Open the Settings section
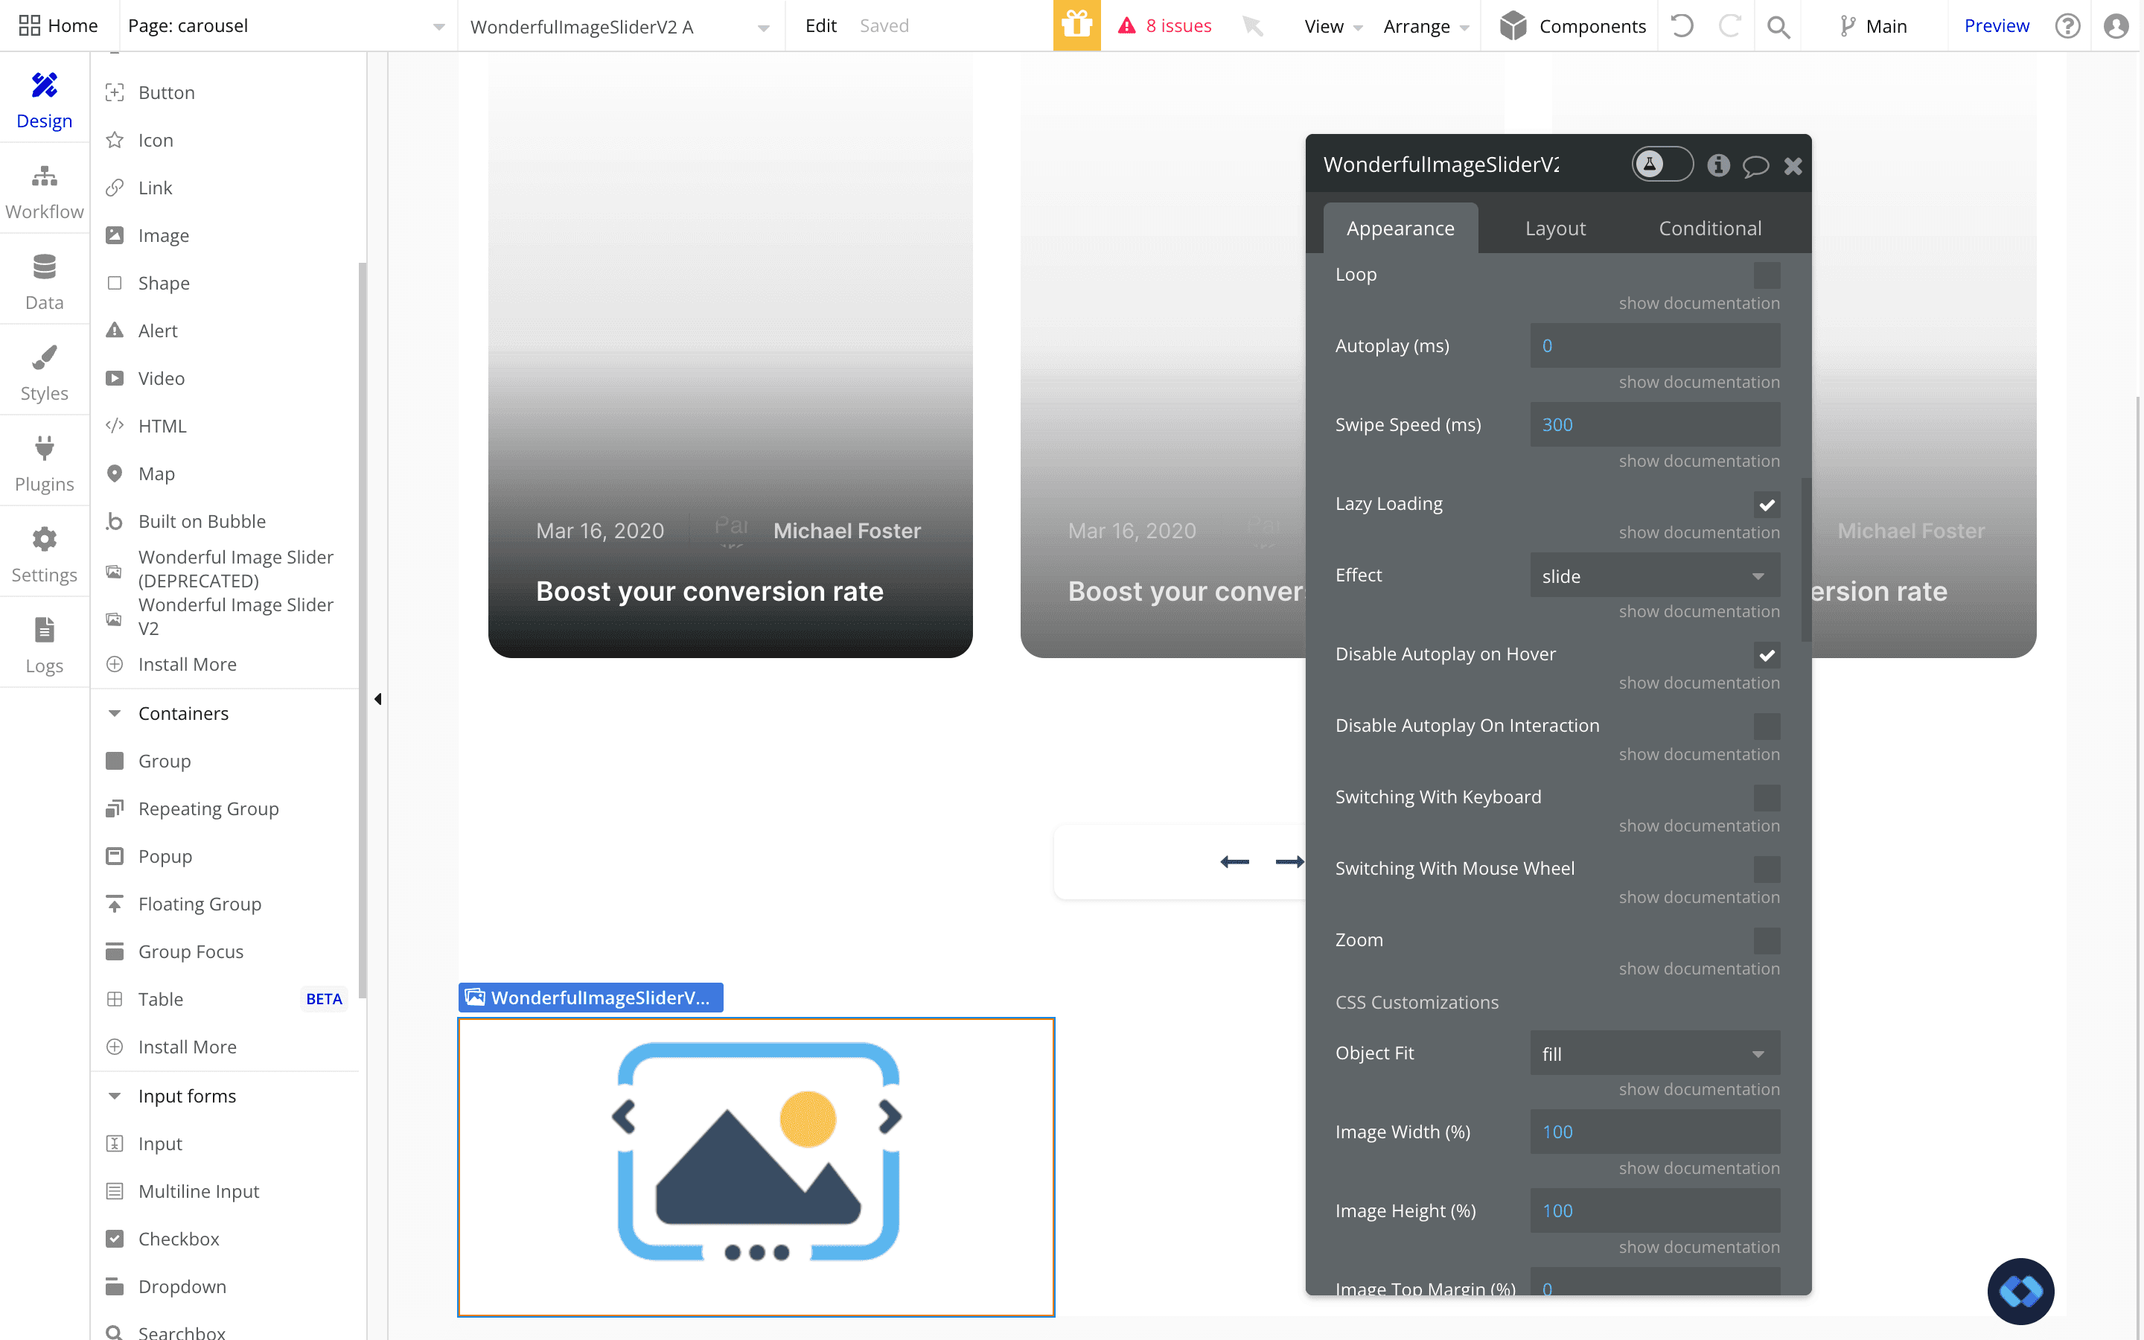Screen dimensions: 2144x1340 click(45, 554)
